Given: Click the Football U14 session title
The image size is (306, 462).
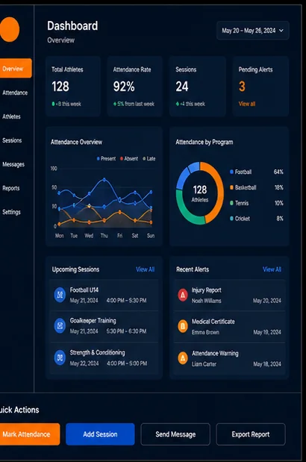Looking at the screenshot, I should [x=84, y=290].
